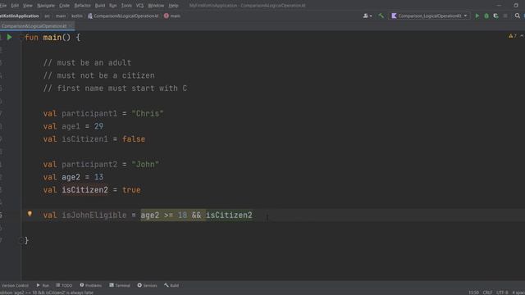The height and width of the screenshot is (295, 525).
Task: Expand the next highlighted error chevron
Action: coord(522,36)
